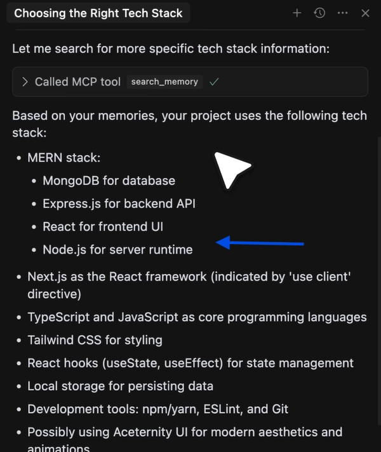This screenshot has width=381, height=452.
Task: Start a new chat with plus icon
Action: (297, 13)
